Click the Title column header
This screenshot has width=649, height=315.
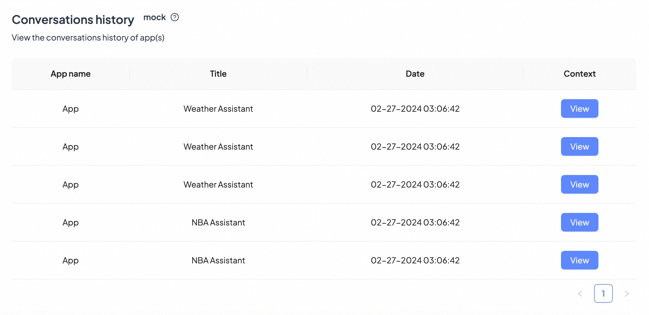218,74
